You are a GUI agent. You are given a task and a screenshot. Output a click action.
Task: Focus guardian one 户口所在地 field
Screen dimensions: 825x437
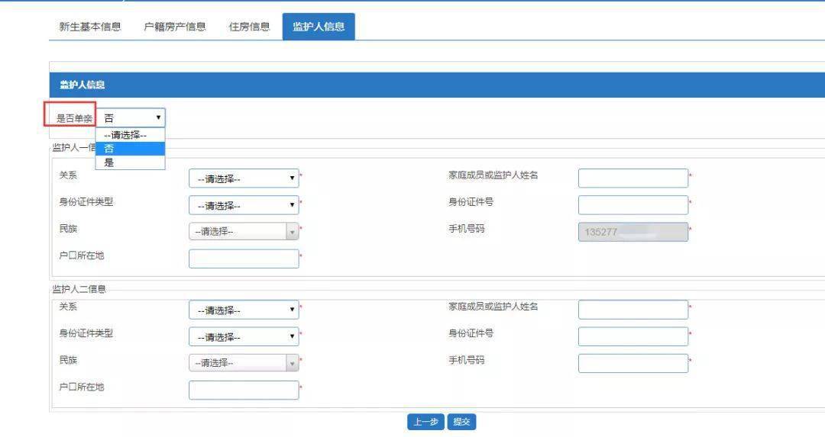point(244,259)
